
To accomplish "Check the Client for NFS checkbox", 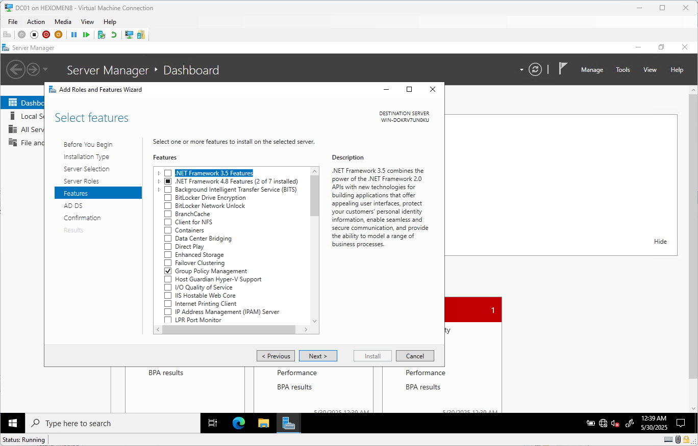I will coord(168,222).
